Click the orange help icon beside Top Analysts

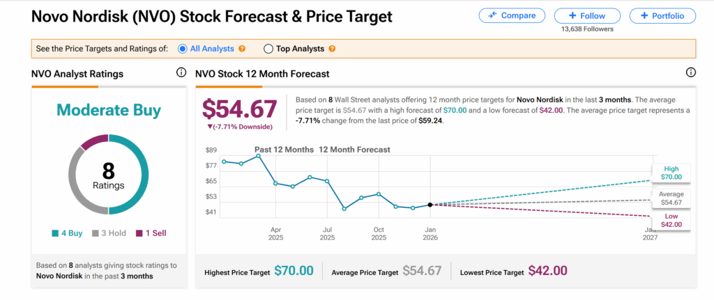332,49
